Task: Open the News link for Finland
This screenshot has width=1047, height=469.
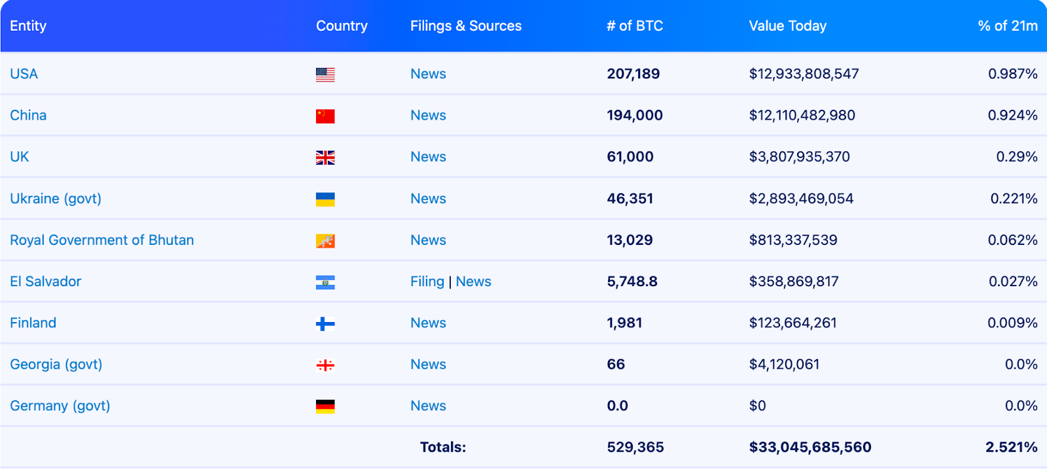Action: pos(428,323)
